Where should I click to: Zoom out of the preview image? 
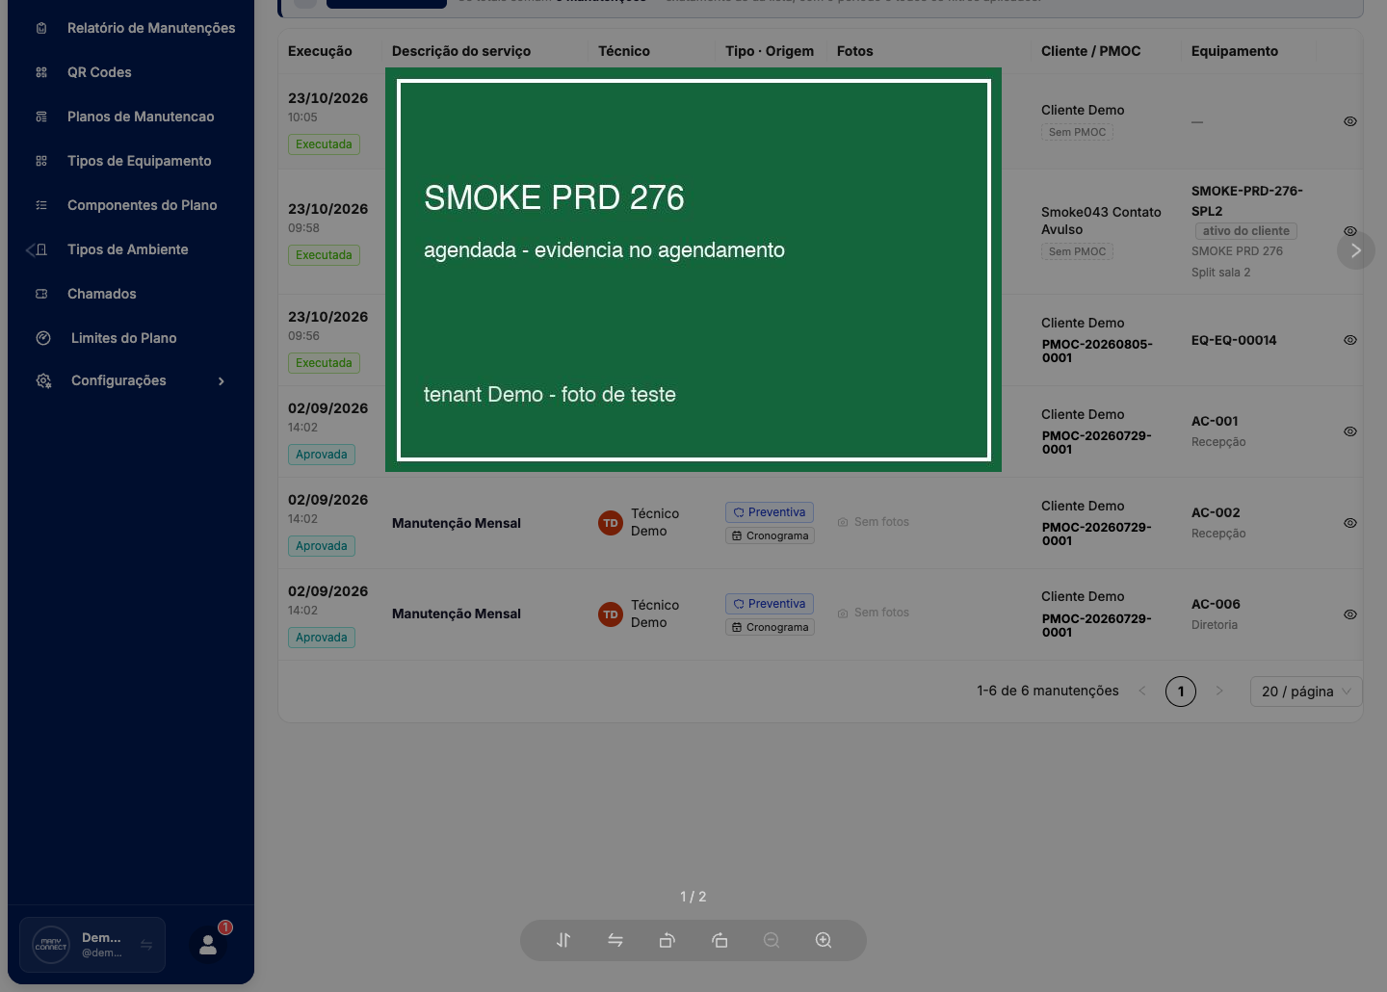tap(772, 940)
